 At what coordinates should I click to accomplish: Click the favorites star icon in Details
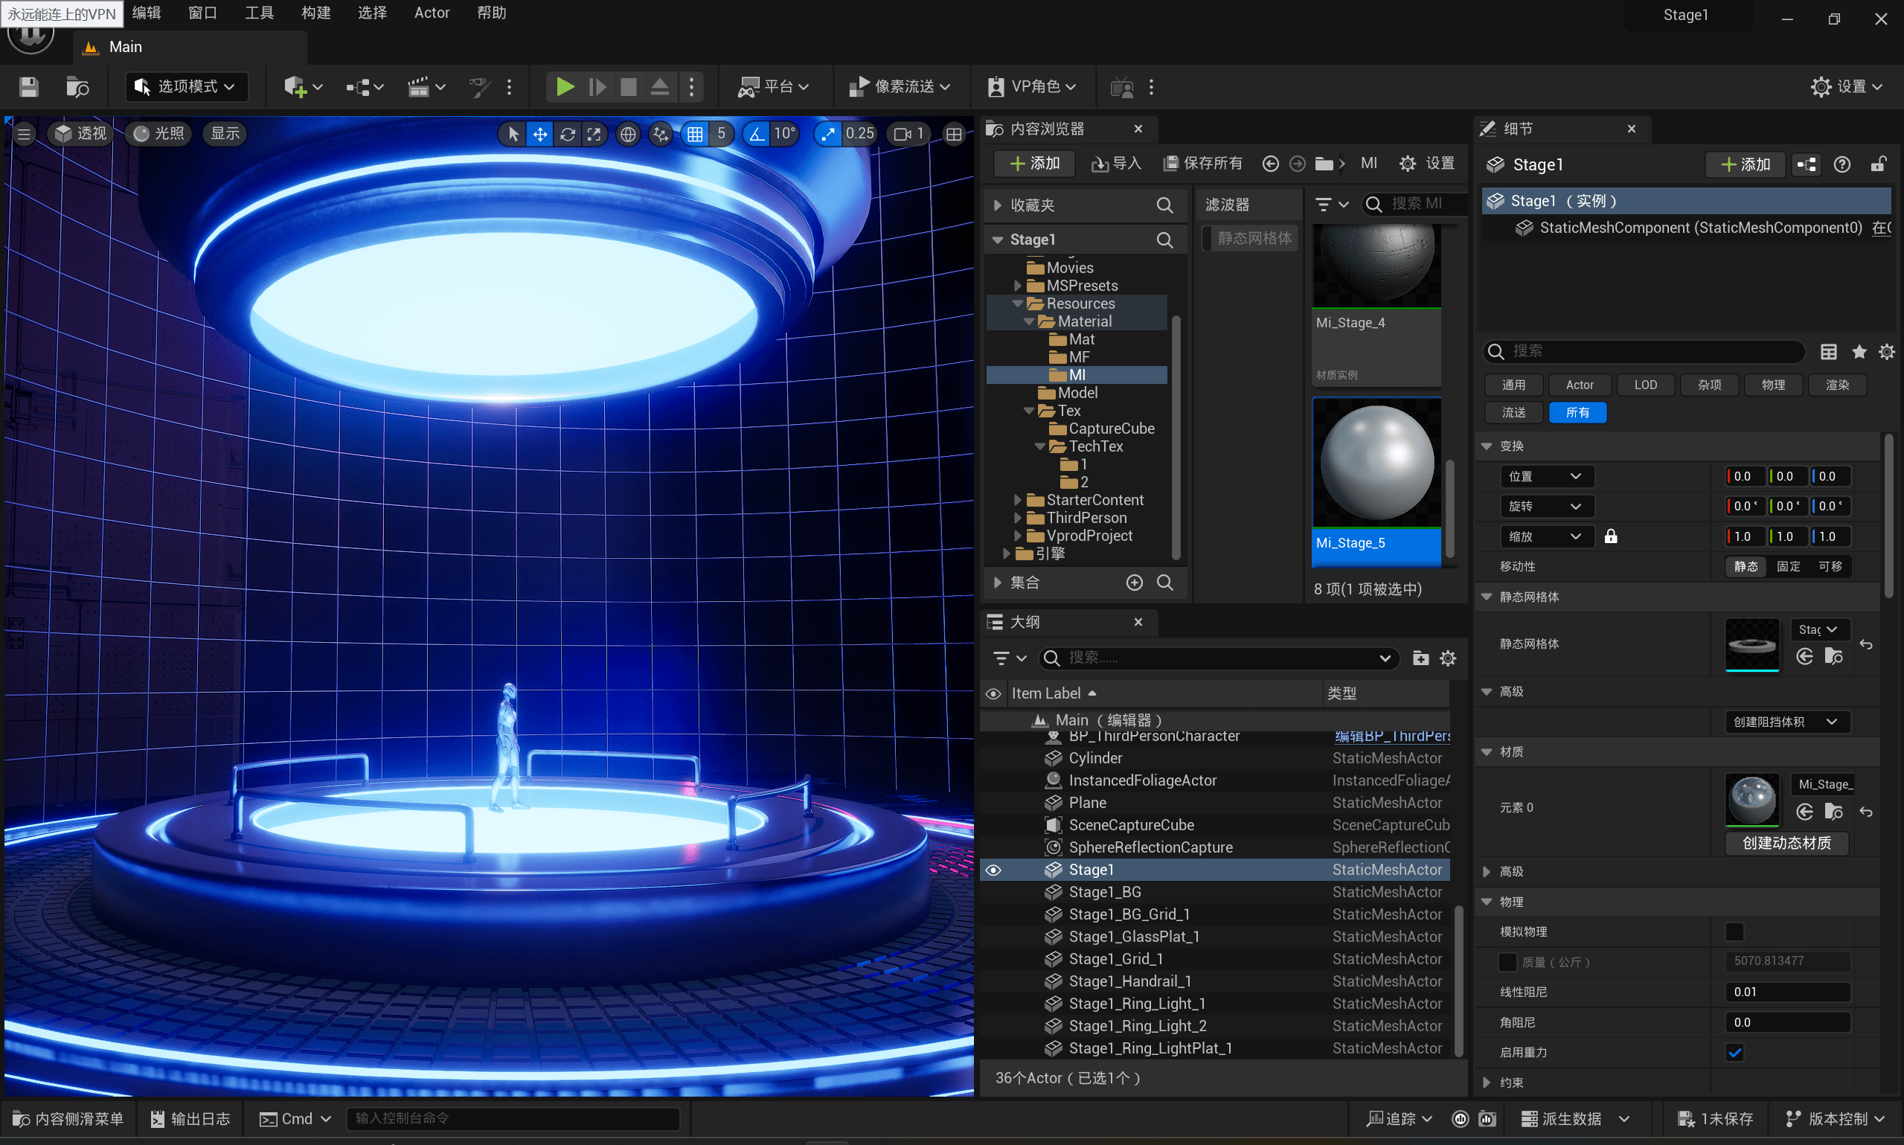pos(1859,352)
